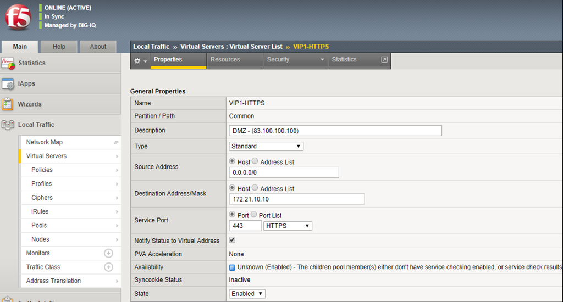Expand the Address Translation submenu arrow
Viewport: 563px width, 302px height.
point(117,281)
